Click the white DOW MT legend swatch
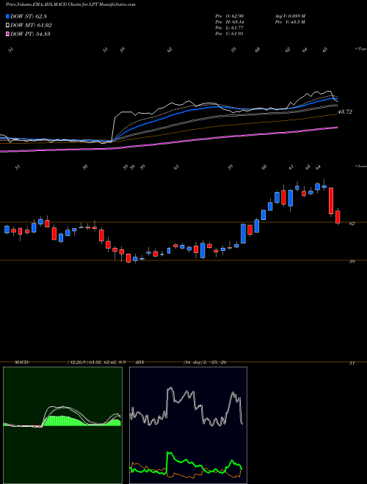 tap(7, 26)
